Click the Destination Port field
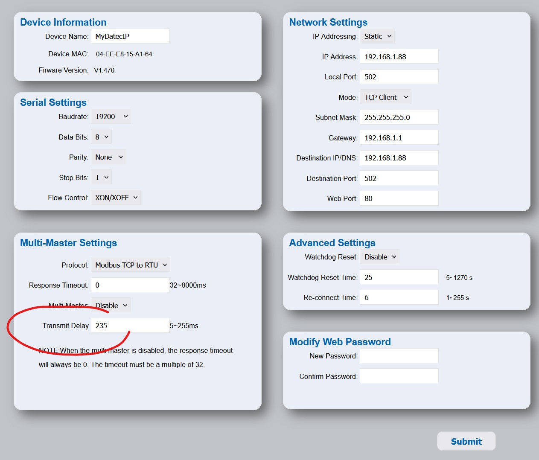539x460 pixels. (x=399, y=178)
